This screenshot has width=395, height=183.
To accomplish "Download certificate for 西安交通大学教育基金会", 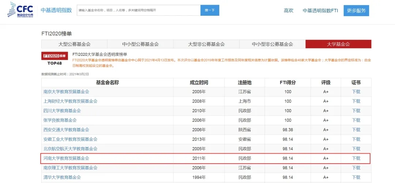I will coord(356,130).
